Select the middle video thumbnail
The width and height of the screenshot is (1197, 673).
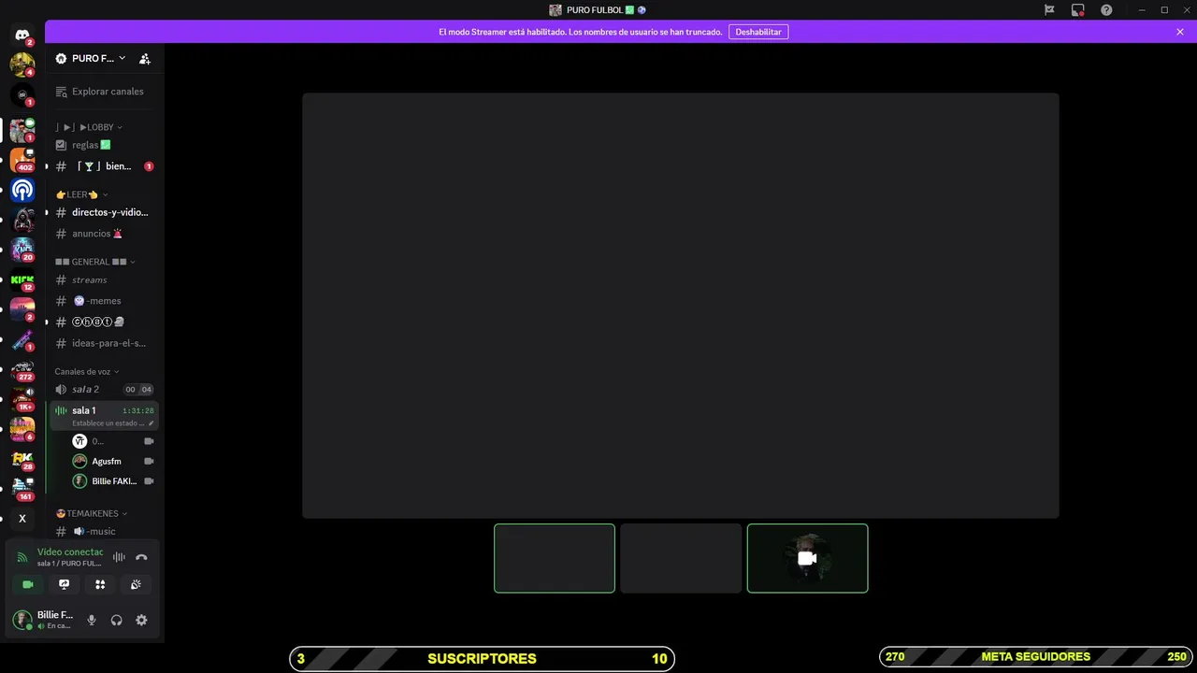681,558
